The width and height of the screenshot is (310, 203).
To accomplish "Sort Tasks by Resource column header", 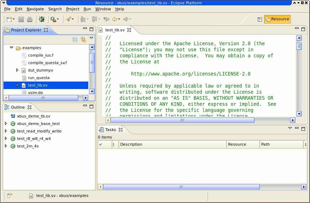I will coord(243,145).
